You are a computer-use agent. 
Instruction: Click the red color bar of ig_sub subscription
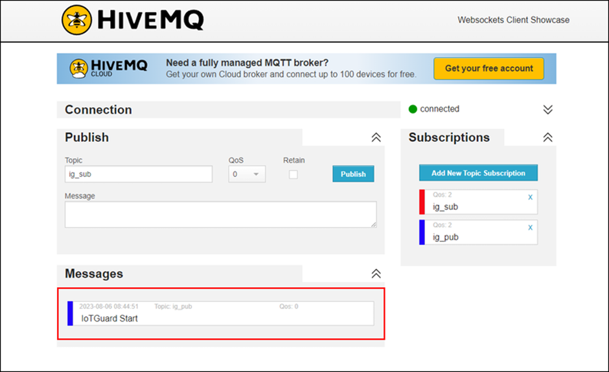coord(422,202)
